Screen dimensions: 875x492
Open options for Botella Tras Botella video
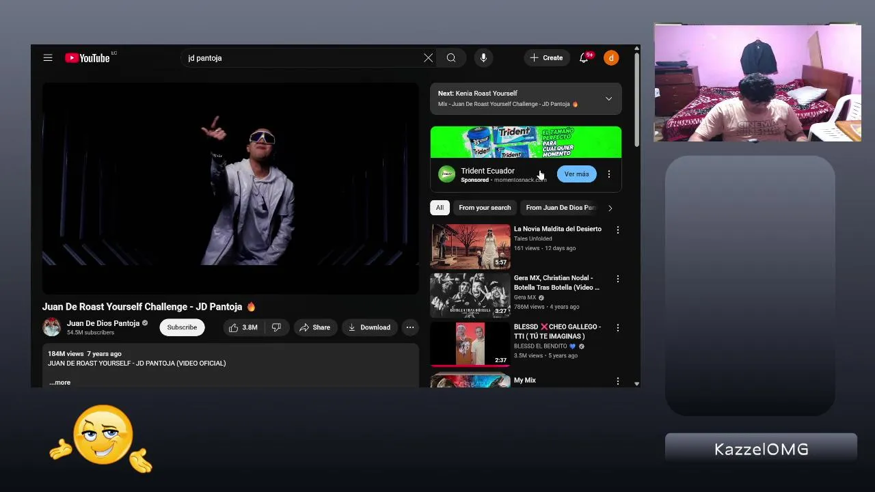(x=618, y=279)
